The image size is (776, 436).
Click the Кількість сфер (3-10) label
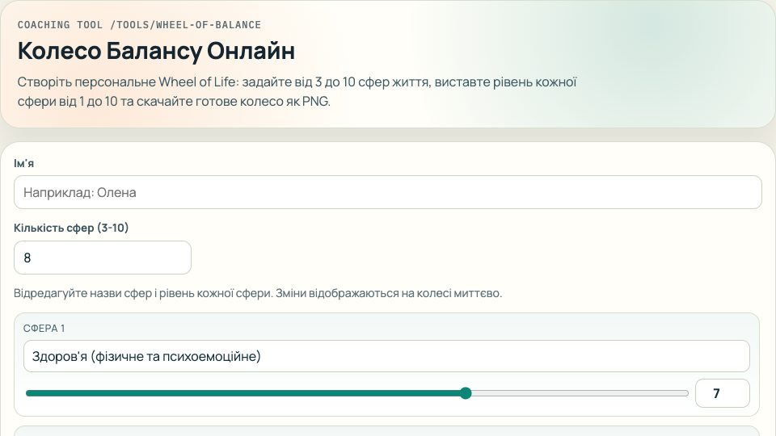(71, 228)
